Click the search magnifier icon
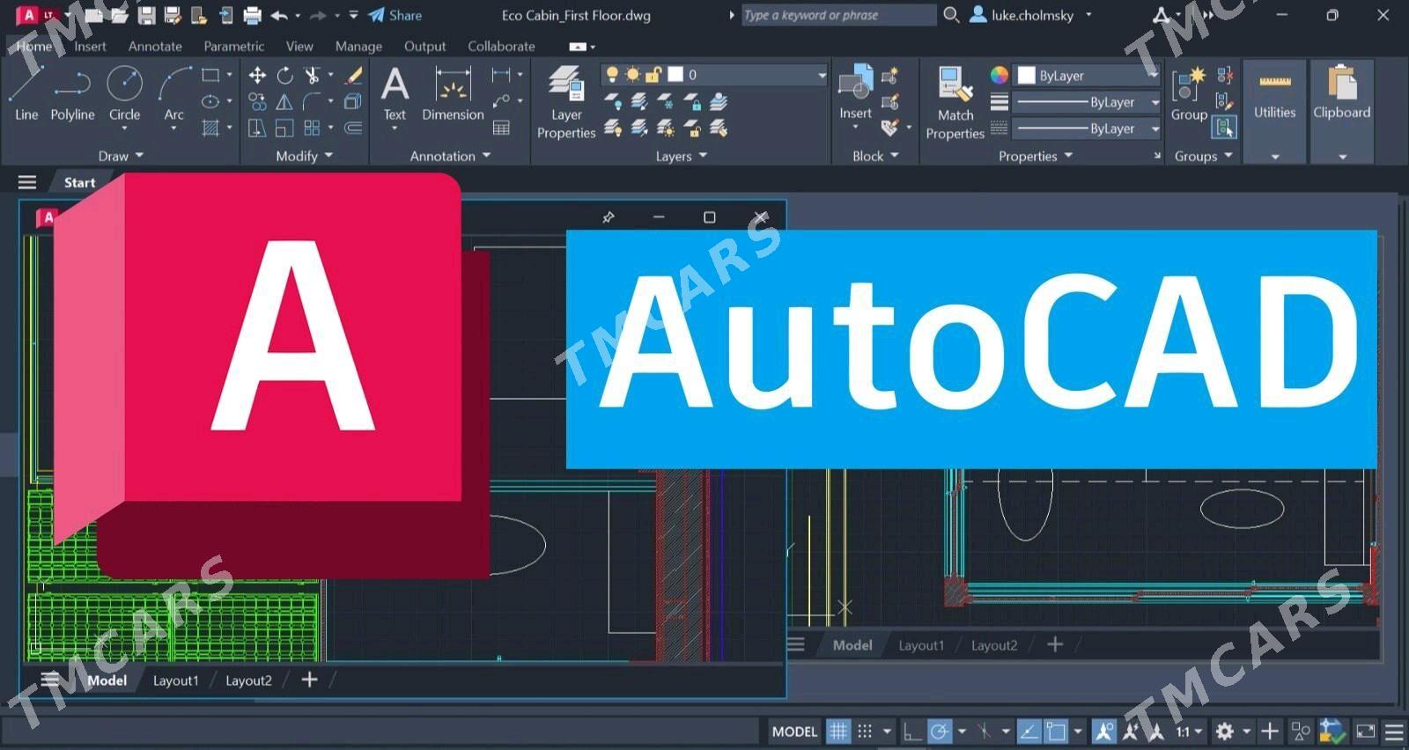The image size is (1409, 750). 951,15
